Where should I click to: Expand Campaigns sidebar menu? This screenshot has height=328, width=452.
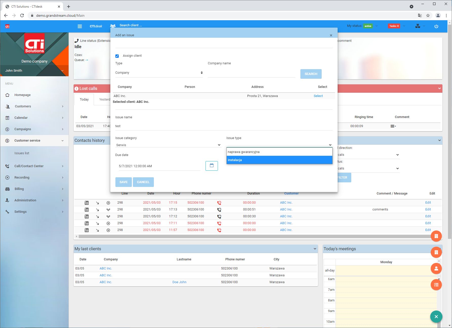coord(34,129)
